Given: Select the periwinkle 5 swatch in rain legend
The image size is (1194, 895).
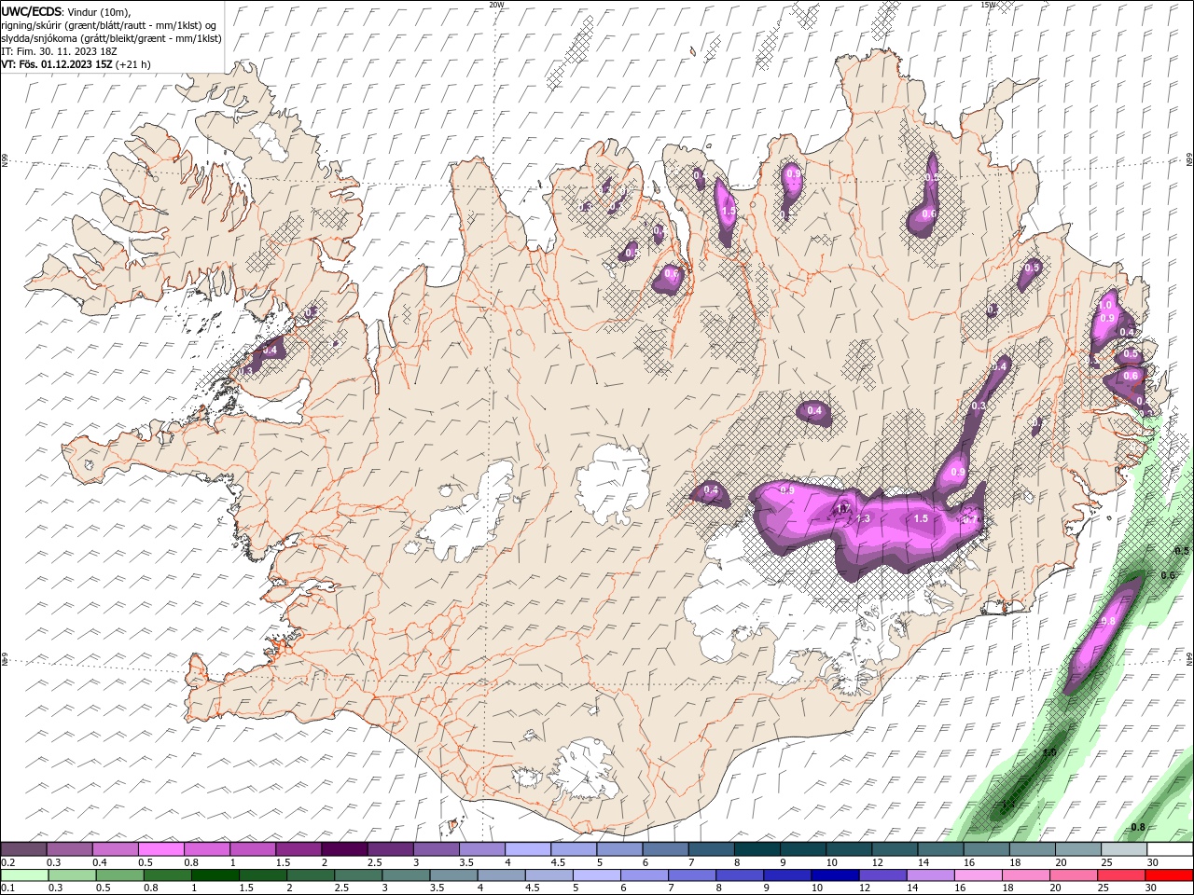Looking at the screenshot, I should tap(597, 875).
